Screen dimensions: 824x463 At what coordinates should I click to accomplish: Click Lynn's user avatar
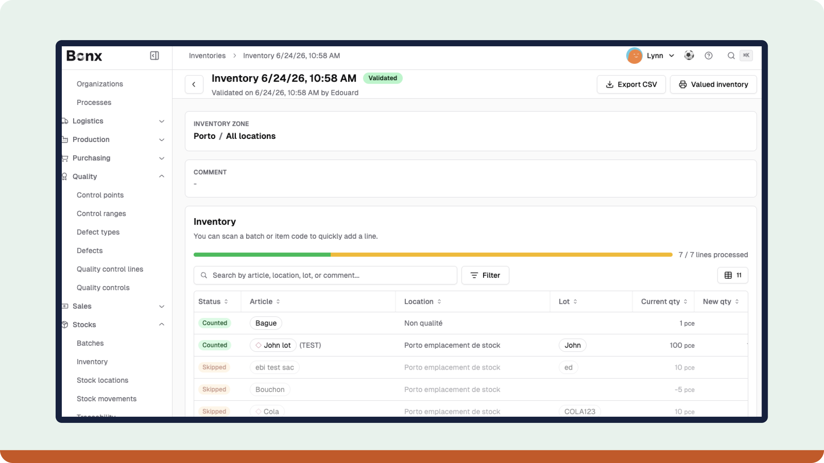634,56
